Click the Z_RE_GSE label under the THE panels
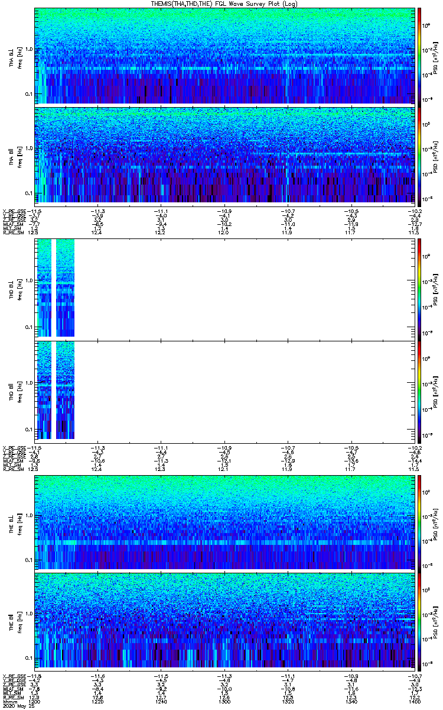443x710 pixels. (x=14, y=685)
